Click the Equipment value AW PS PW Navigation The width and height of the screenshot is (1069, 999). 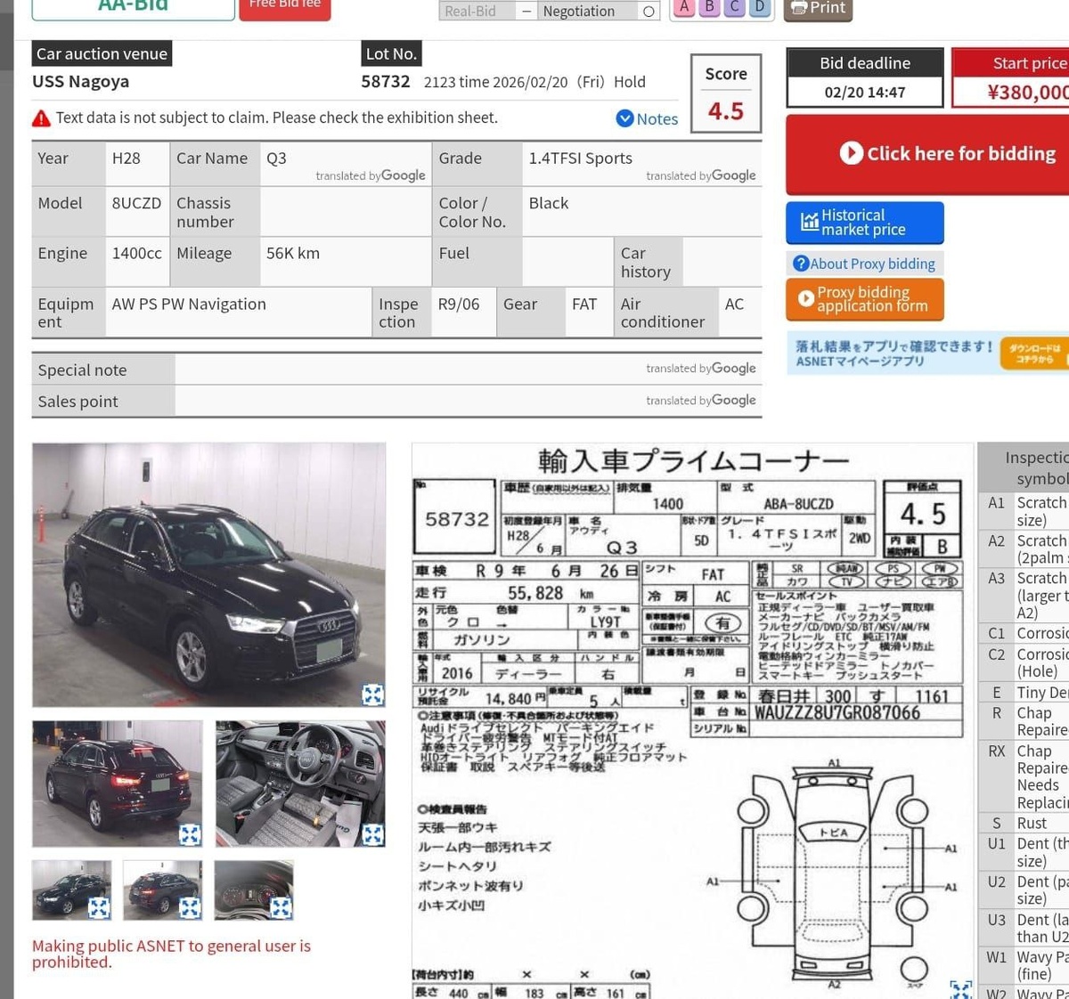[189, 305]
